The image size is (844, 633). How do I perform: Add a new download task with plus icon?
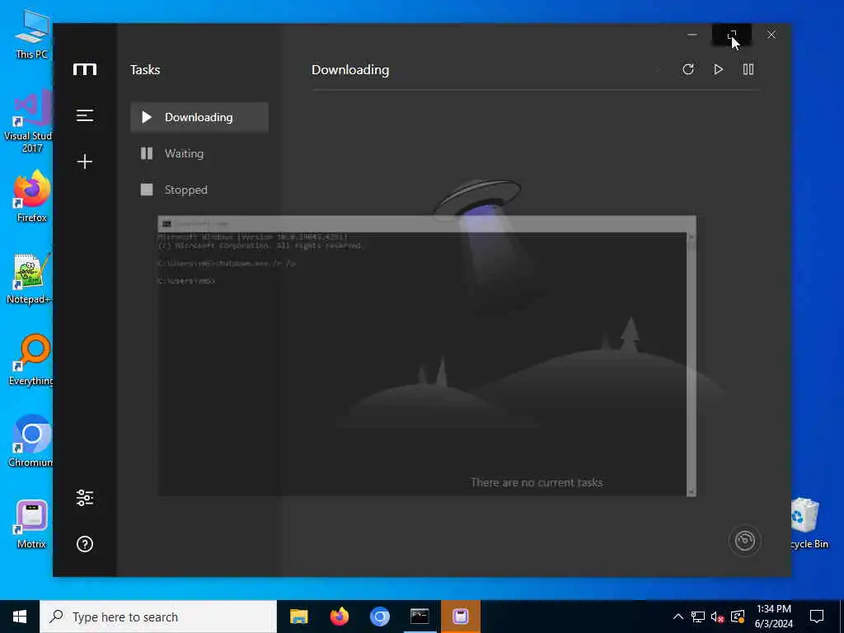click(85, 162)
